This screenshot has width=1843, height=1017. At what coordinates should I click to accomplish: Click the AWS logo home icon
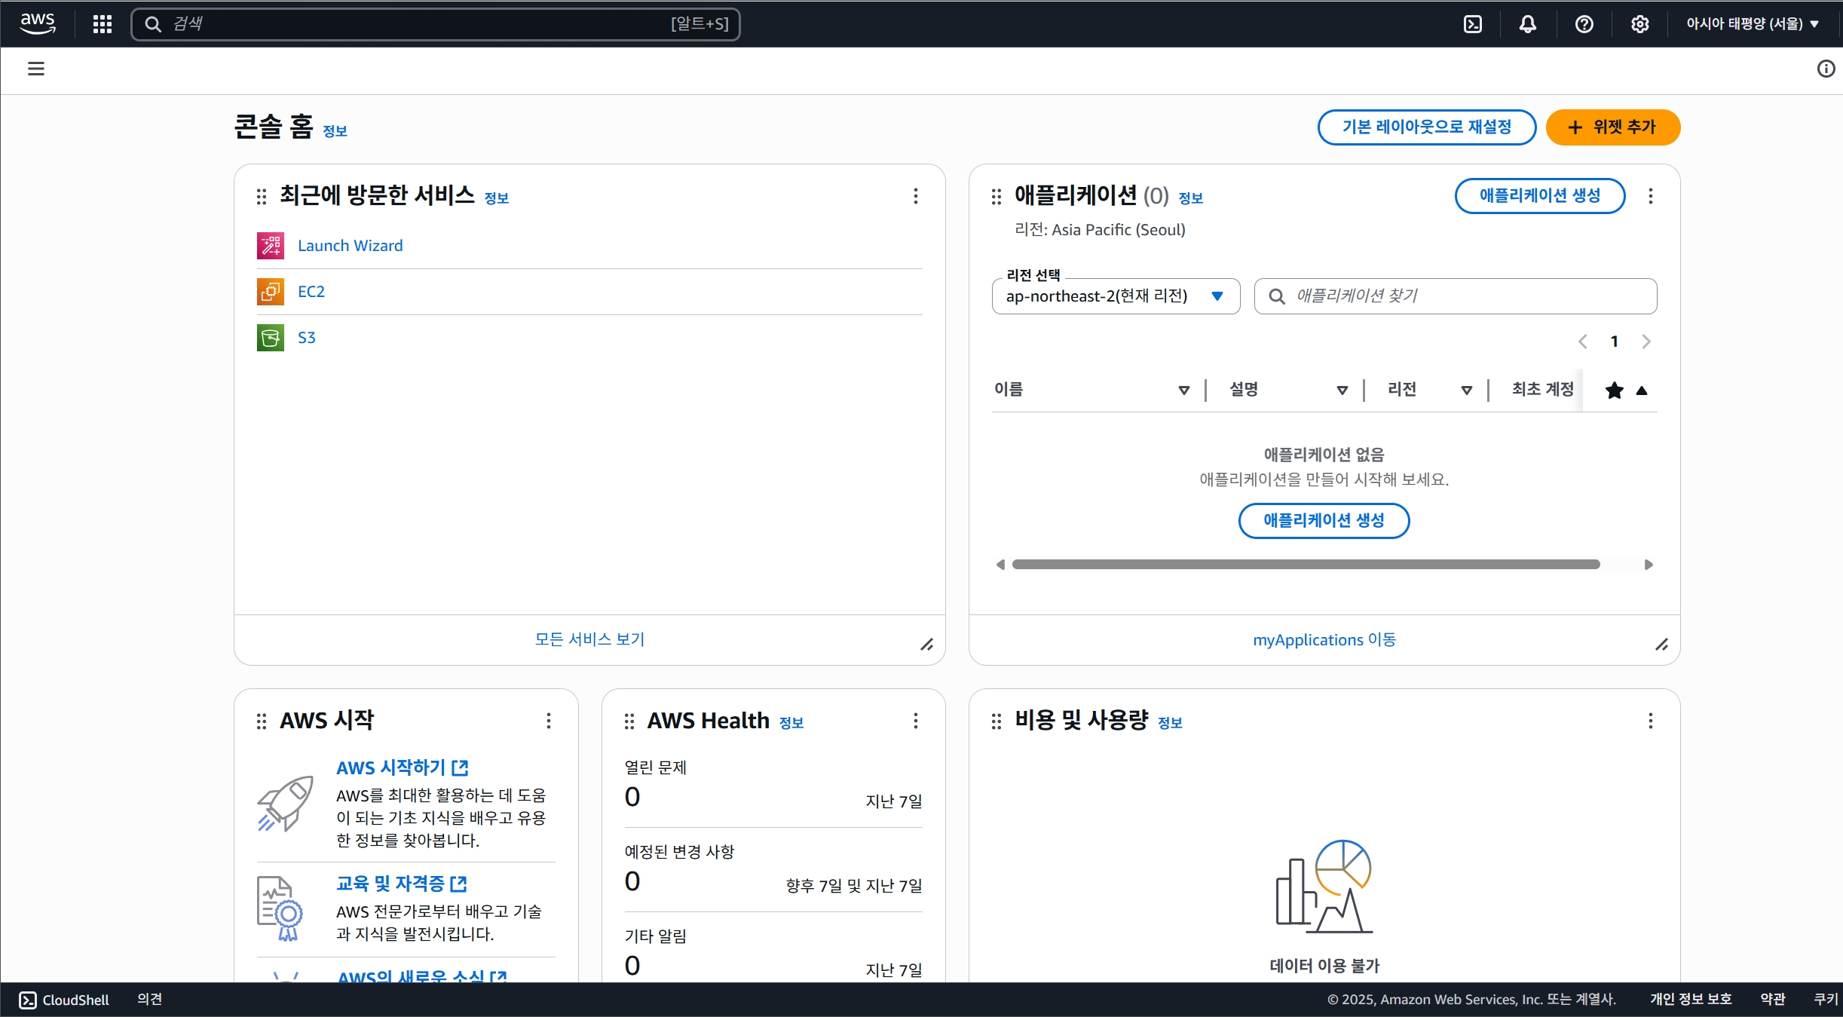tap(38, 23)
